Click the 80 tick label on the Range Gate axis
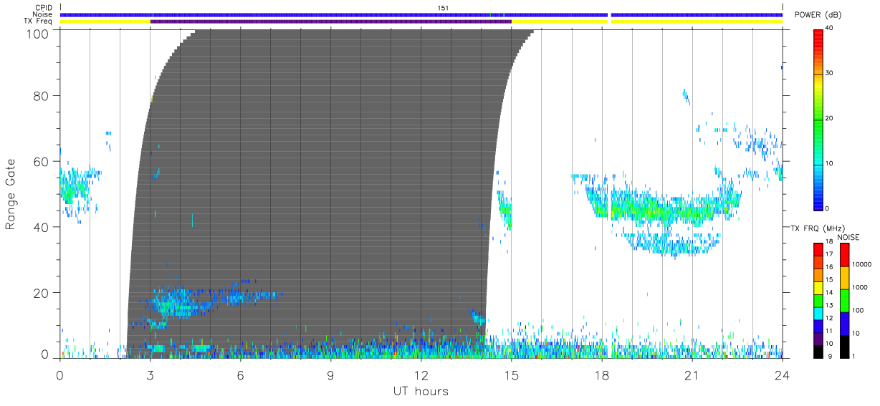The width and height of the screenshot is (880, 406). point(42,95)
